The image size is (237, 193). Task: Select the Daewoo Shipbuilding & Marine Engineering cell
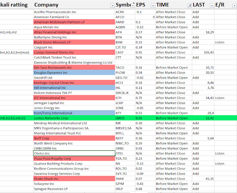(x=74, y=63)
